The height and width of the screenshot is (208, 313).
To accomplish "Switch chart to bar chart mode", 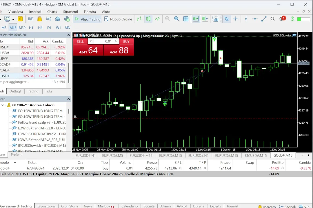I will pyautogui.click(x=139, y=19).
